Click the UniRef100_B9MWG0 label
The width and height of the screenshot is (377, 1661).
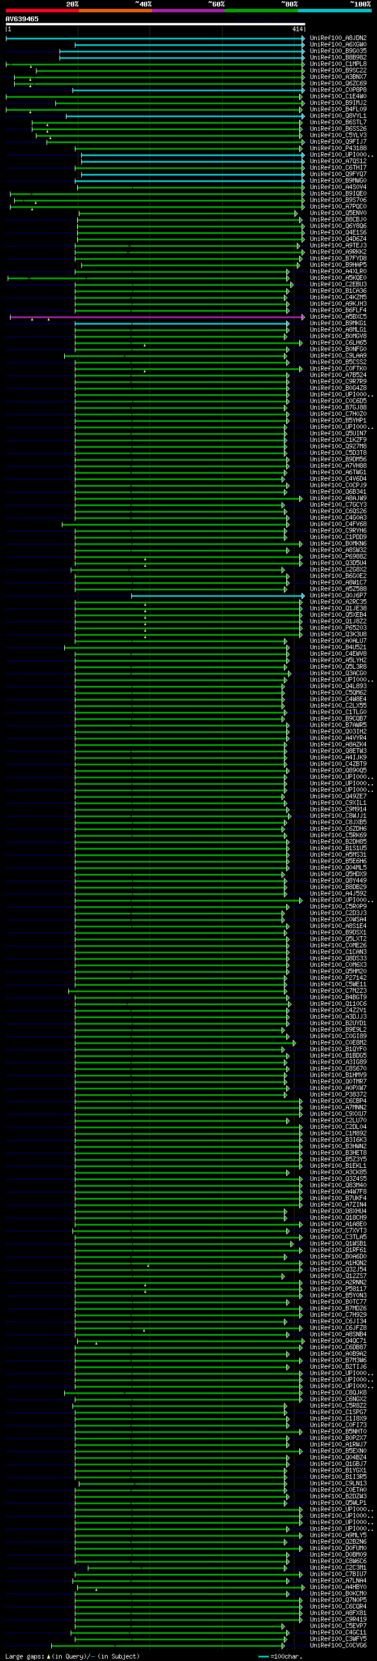tap(338, 180)
